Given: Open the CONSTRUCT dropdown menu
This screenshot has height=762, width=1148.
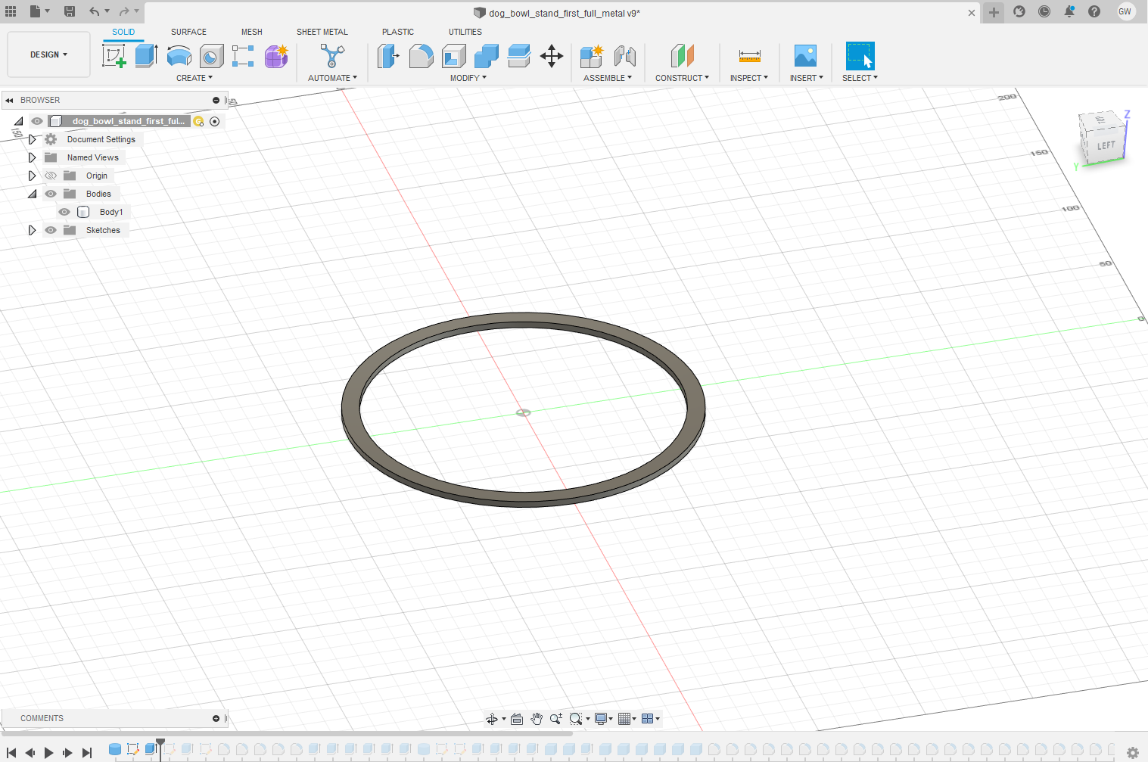Looking at the screenshot, I should [x=682, y=78].
